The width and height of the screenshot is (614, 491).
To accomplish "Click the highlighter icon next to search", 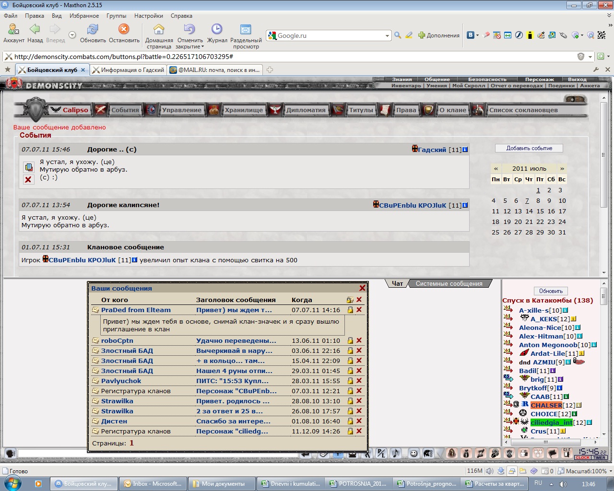I will pyautogui.click(x=409, y=35).
